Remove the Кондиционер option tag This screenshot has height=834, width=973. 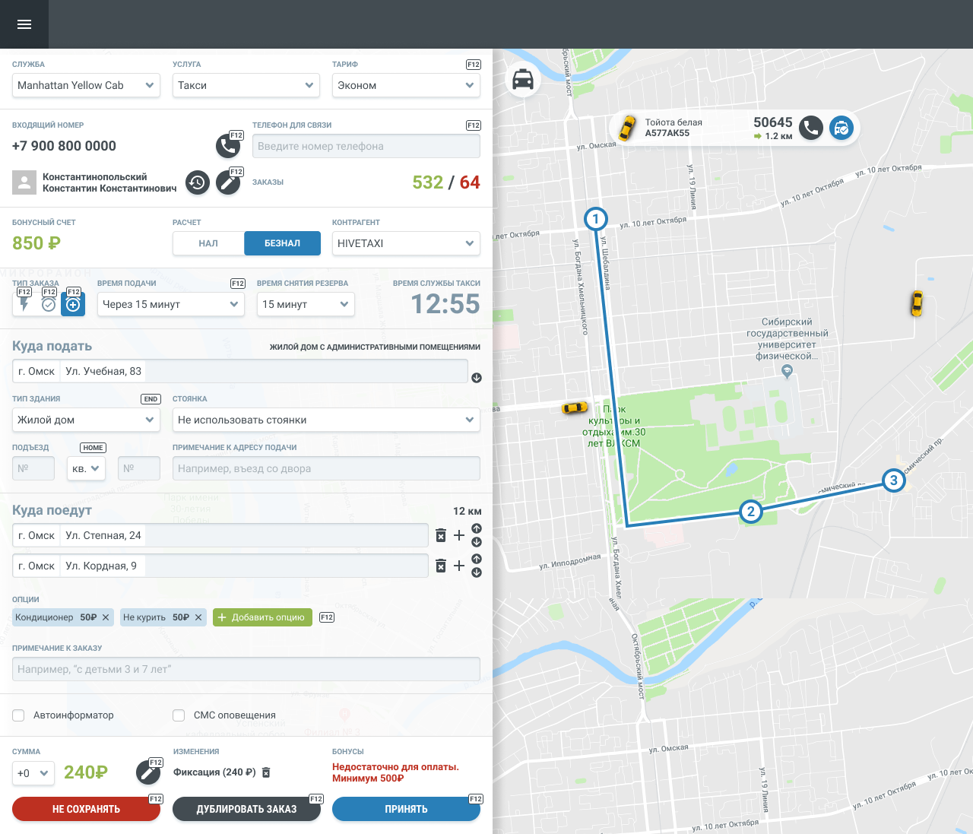(x=106, y=617)
